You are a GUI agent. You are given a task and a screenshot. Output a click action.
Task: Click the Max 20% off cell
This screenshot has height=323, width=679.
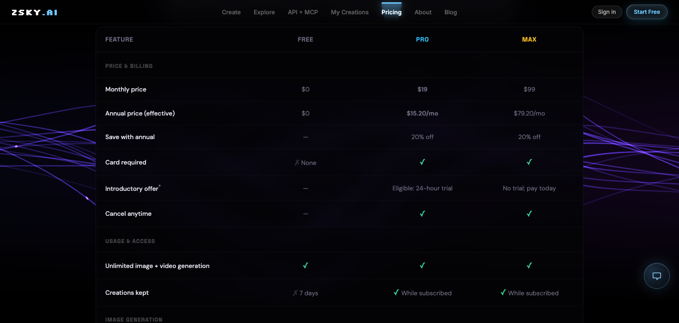pos(529,137)
